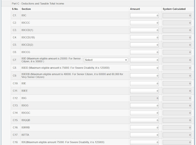196x145 pixels.
Task: Focus the 80E Amount input
Action: [x=145, y=84]
